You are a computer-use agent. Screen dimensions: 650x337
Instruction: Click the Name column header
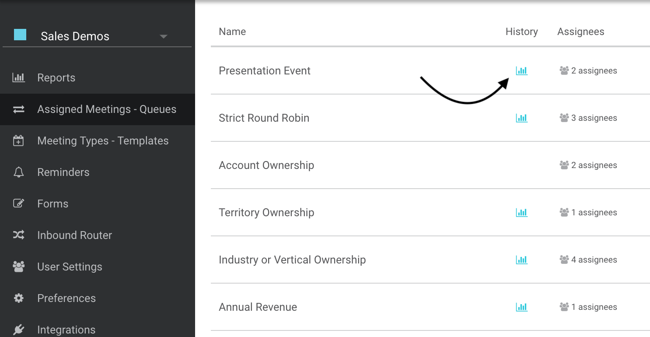[x=232, y=32]
